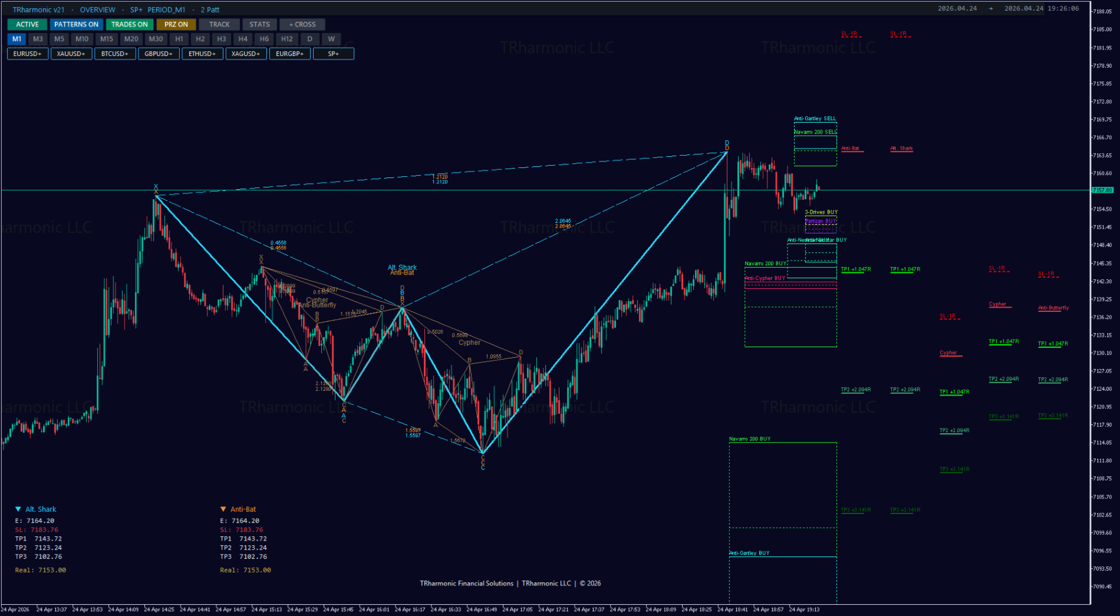Switch chart to ETHUSD+ symbol

(x=202, y=54)
